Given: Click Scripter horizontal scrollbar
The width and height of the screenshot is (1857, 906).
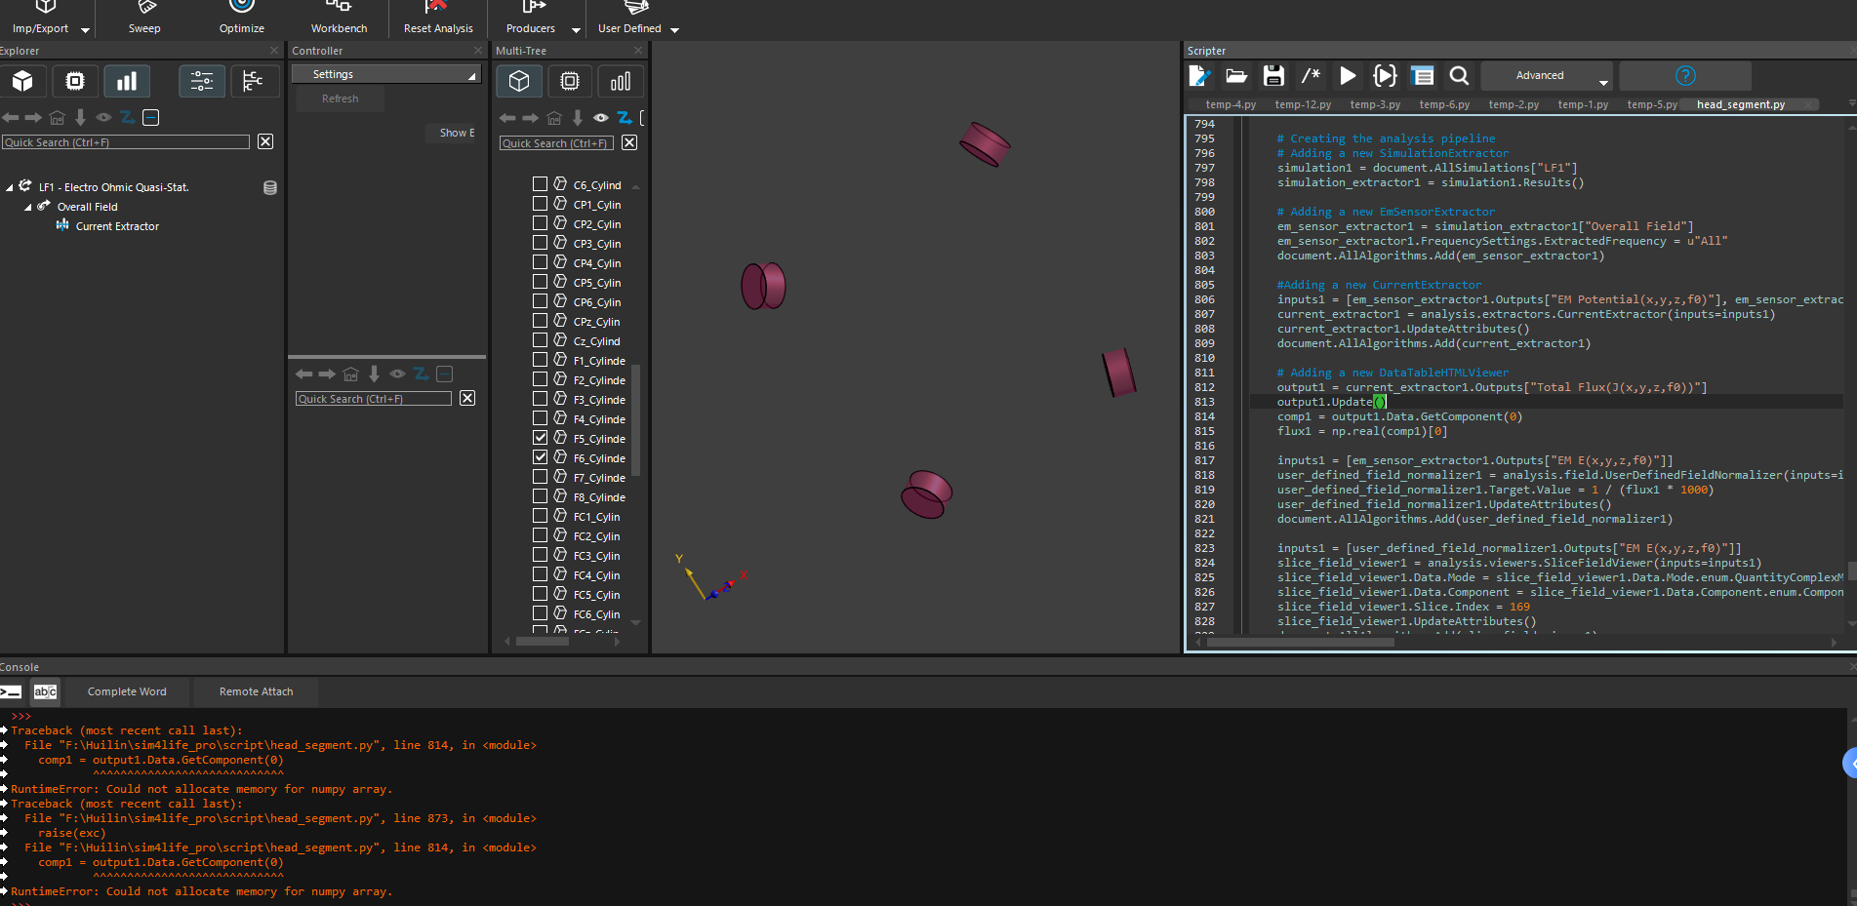Looking at the screenshot, I should click(1301, 642).
